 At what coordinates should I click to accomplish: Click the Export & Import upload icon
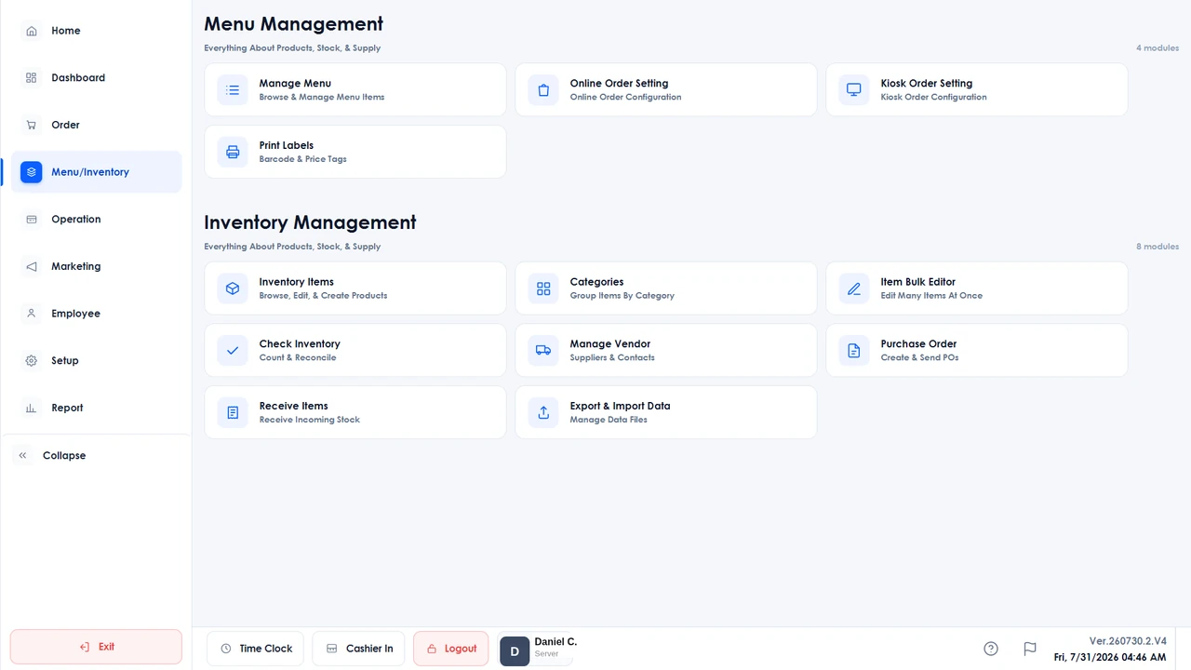click(x=543, y=412)
